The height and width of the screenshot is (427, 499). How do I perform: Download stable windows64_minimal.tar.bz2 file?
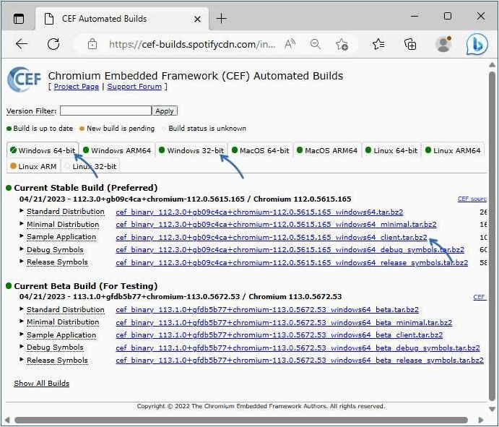click(x=276, y=225)
